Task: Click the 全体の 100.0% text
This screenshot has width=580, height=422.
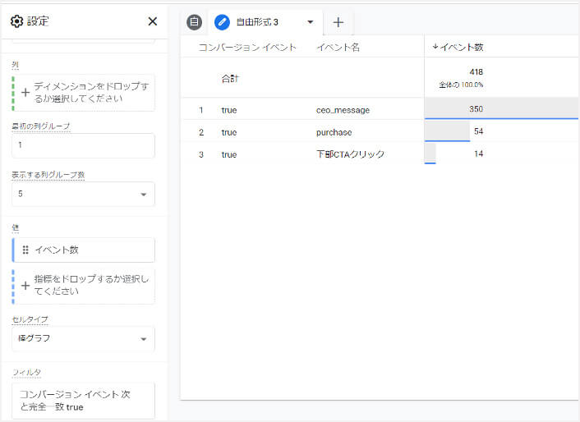Action: [461, 85]
